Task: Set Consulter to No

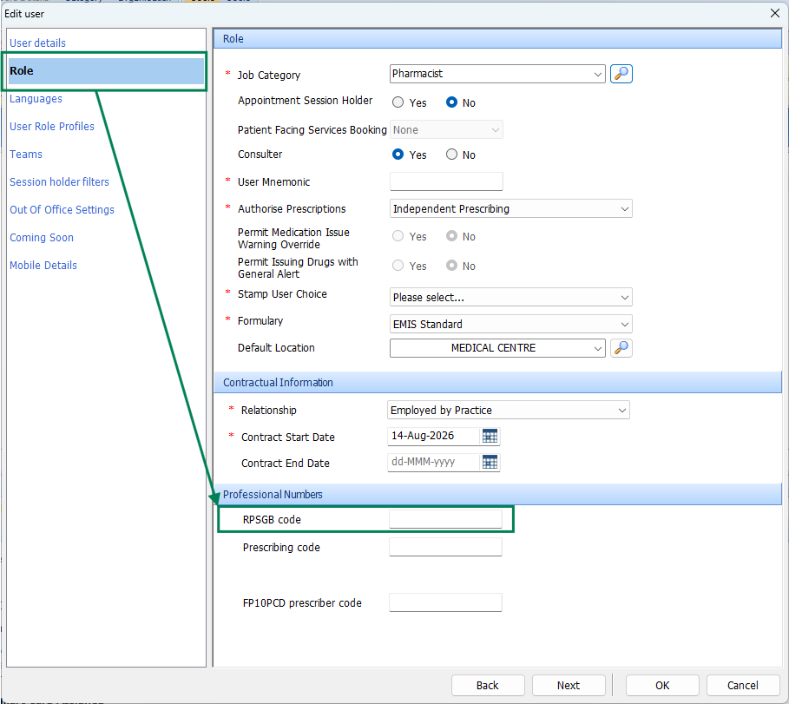Action: click(x=451, y=155)
